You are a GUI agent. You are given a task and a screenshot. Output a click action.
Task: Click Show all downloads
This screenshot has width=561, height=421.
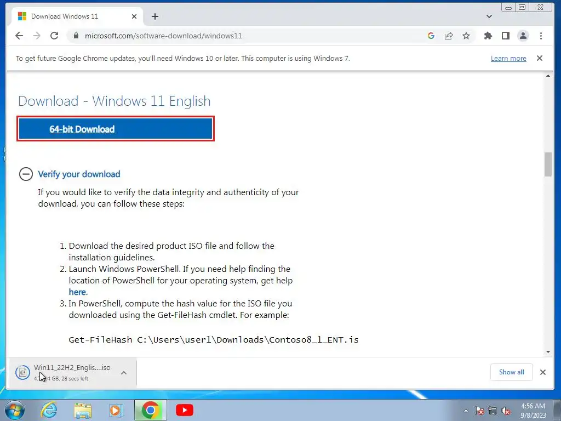511,372
